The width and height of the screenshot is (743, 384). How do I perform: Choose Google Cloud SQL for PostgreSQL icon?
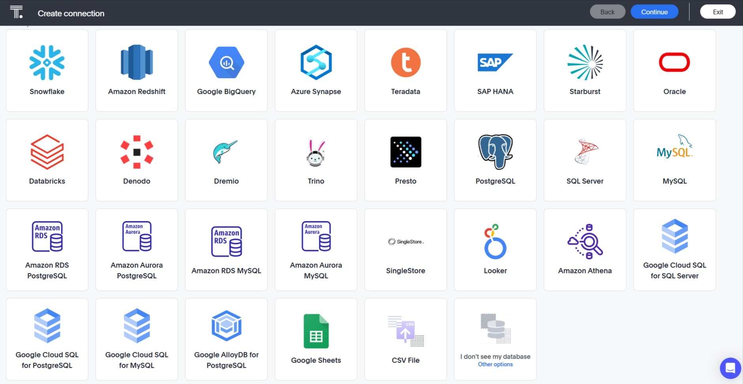47,326
